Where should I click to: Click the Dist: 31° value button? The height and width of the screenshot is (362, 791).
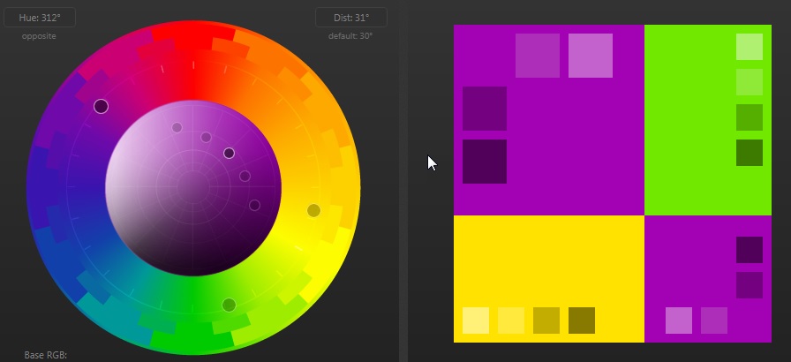click(x=351, y=18)
